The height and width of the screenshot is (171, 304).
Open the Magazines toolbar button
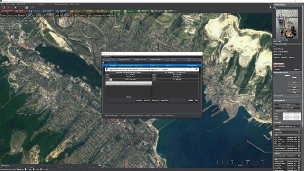tap(76, 11)
